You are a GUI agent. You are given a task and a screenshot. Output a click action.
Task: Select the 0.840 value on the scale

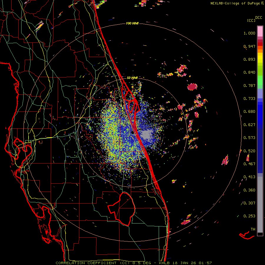click(249, 72)
